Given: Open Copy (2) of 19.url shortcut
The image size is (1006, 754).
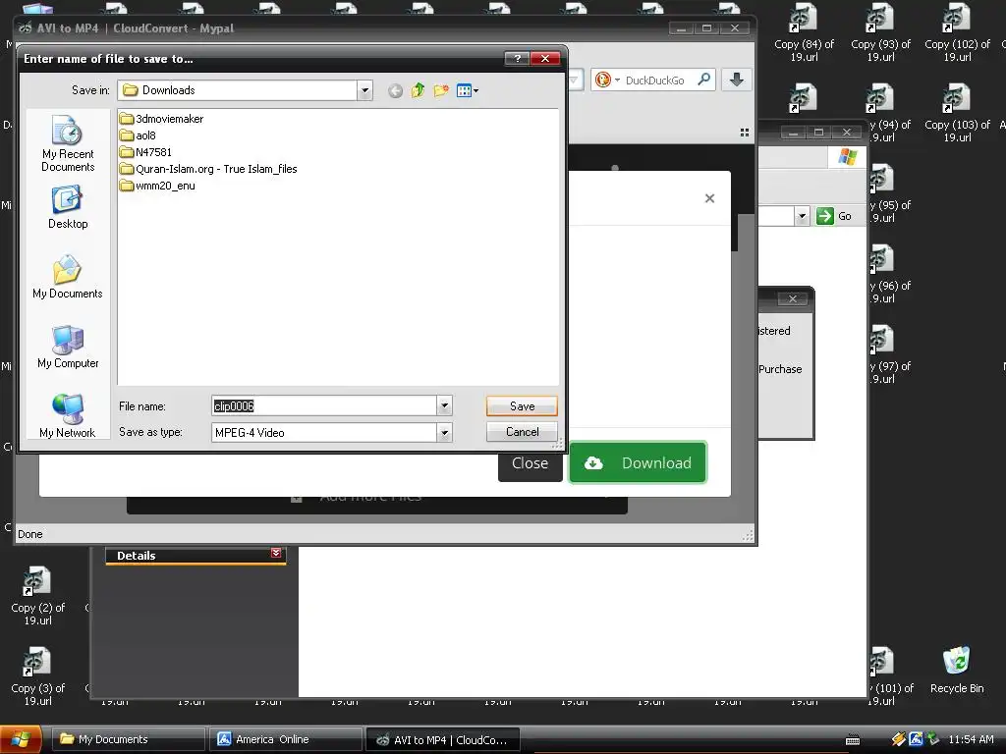Looking at the screenshot, I should click(x=38, y=596).
